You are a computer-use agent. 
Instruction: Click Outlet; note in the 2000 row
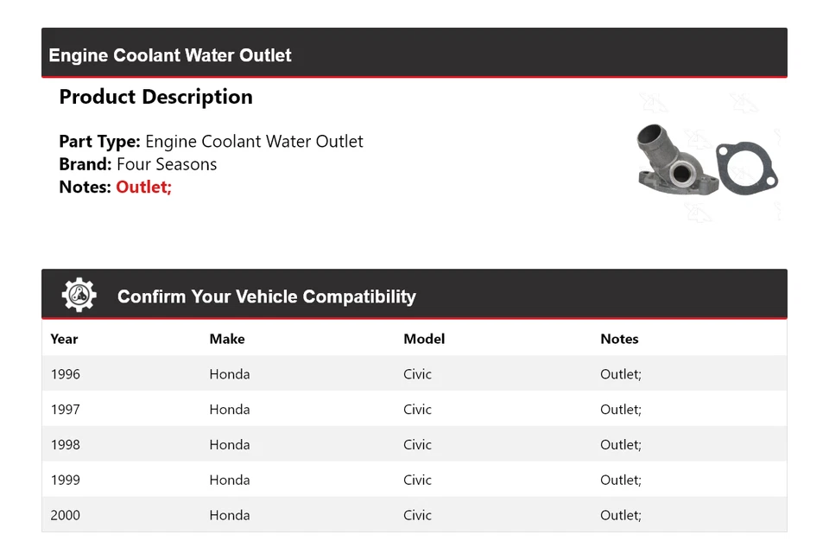click(x=621, y=516)
